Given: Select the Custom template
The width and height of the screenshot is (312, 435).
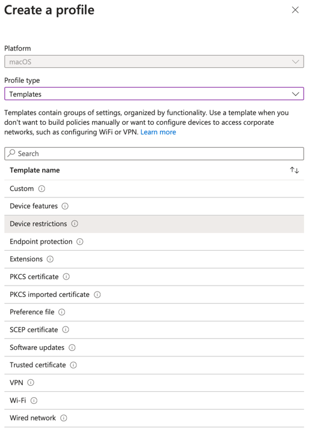Looking at the screenshot, I should (x=154, y=188).
